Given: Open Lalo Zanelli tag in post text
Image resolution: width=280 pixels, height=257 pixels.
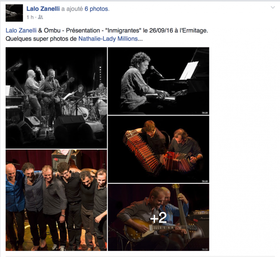Looking at the screenshot, I should 21,30.
